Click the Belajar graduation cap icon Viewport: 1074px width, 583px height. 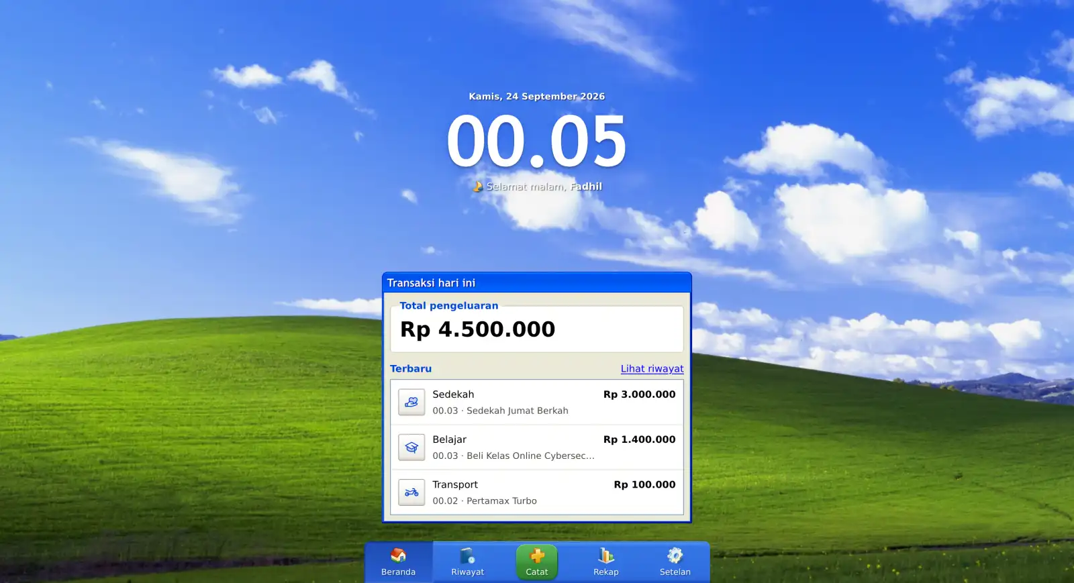411,447
